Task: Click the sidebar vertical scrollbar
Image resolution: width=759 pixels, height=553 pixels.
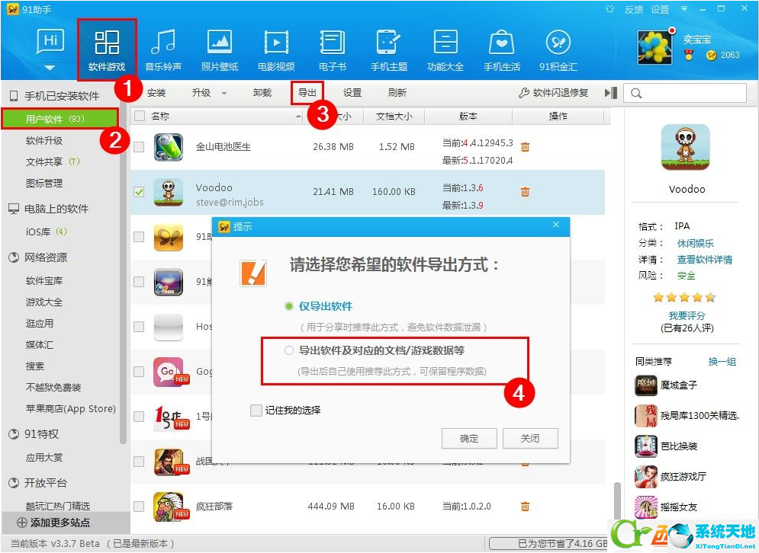Action: 123,276
